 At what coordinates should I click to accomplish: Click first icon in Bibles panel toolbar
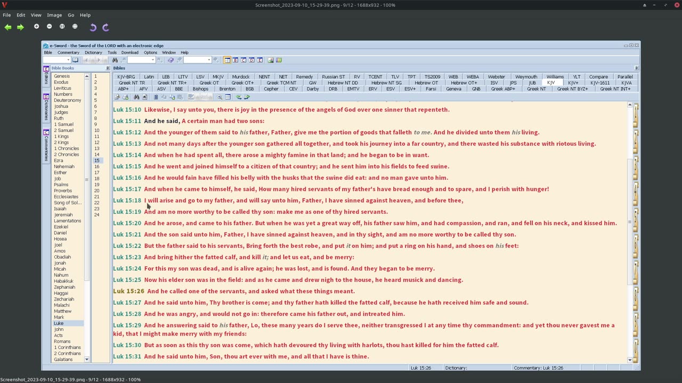(117, 97)
